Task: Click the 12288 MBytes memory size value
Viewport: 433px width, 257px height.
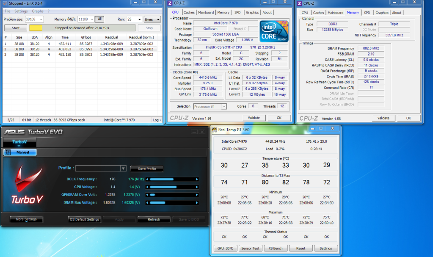Action: click(333, 30)
